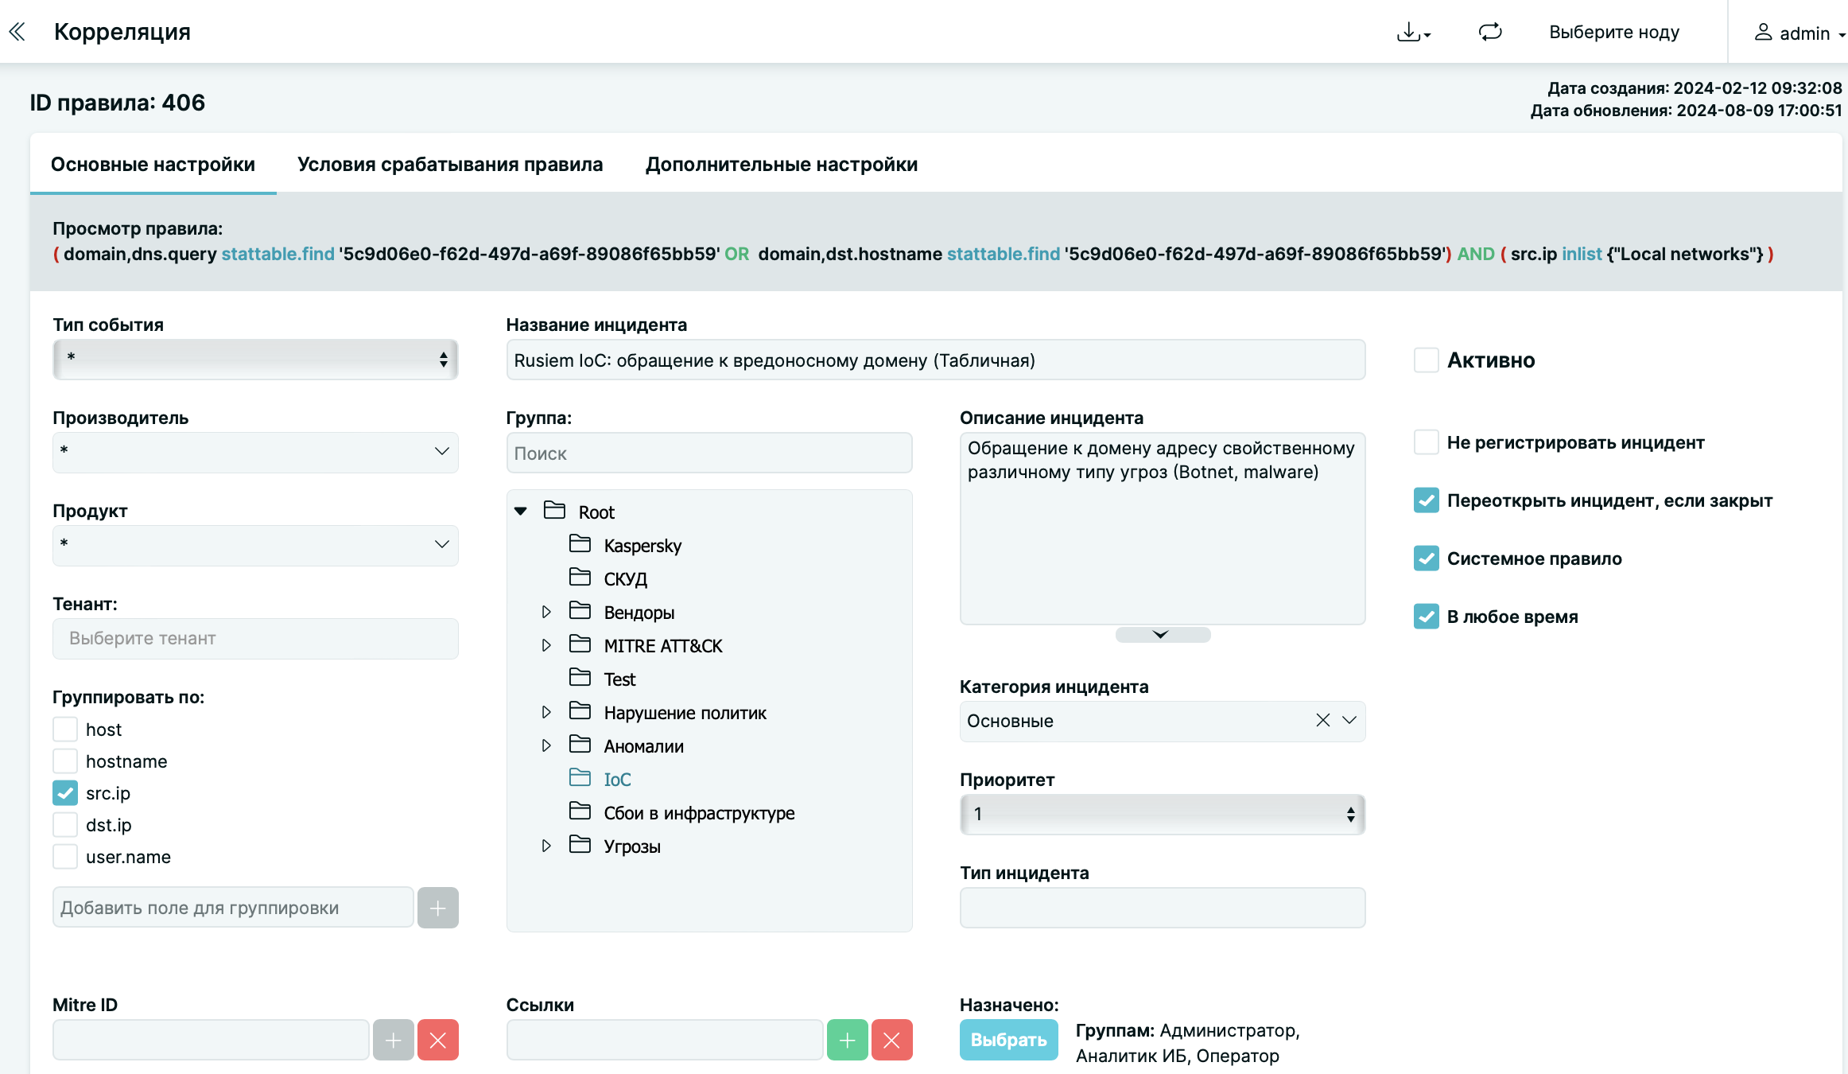Click plus button next to grouping field
Viewport: 1848px width, 1074px height.
[x=437, y=908]
